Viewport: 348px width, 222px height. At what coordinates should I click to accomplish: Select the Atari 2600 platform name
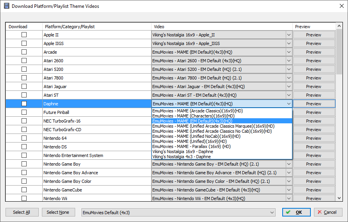[x=53, y=61]
